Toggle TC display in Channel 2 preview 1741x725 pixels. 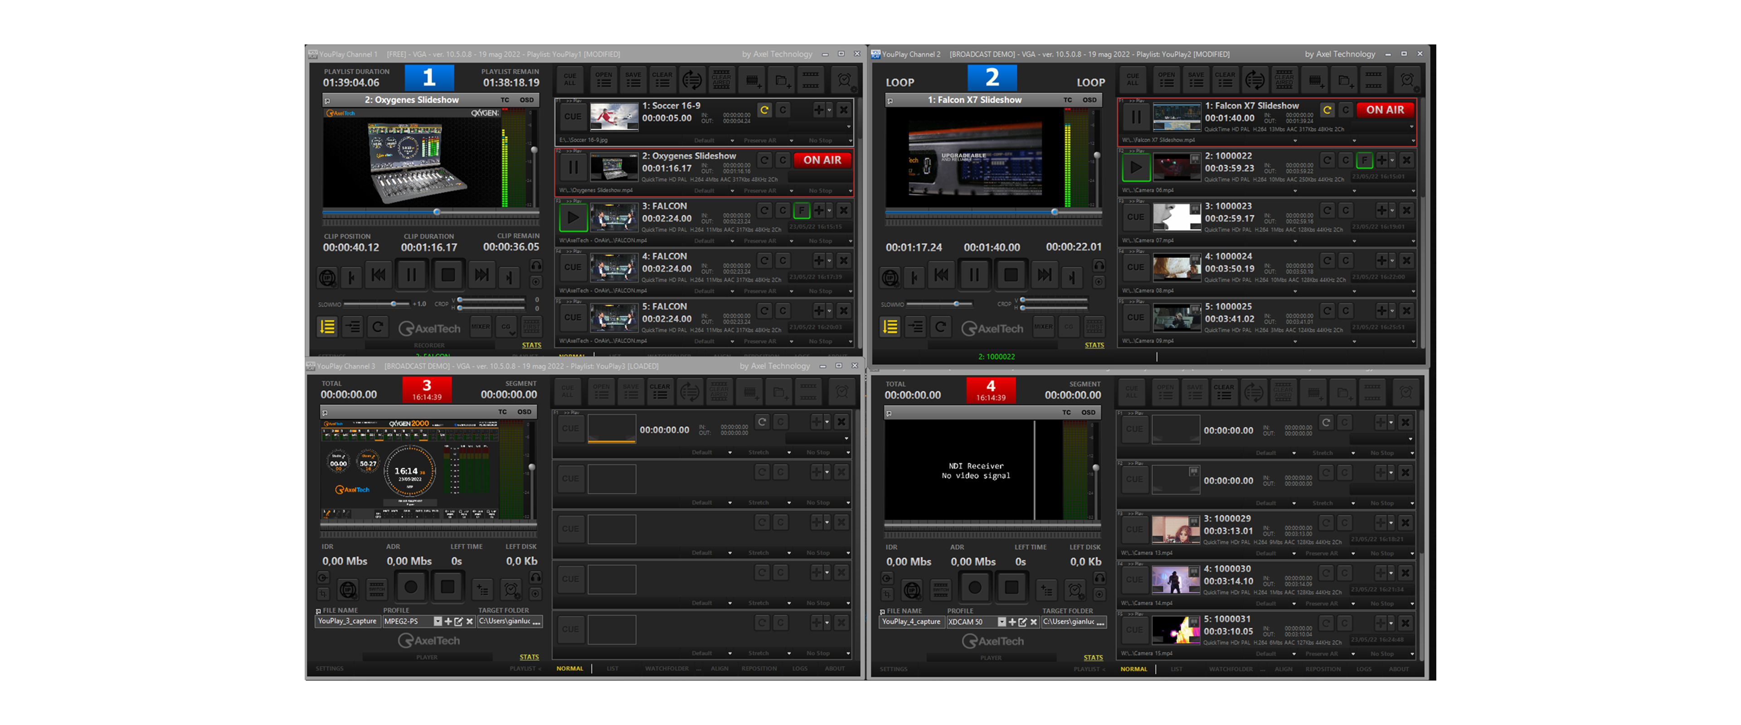click(1068, 100)
